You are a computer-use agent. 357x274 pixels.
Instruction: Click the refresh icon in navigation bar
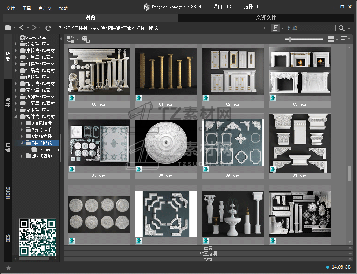tap(48, 28)
